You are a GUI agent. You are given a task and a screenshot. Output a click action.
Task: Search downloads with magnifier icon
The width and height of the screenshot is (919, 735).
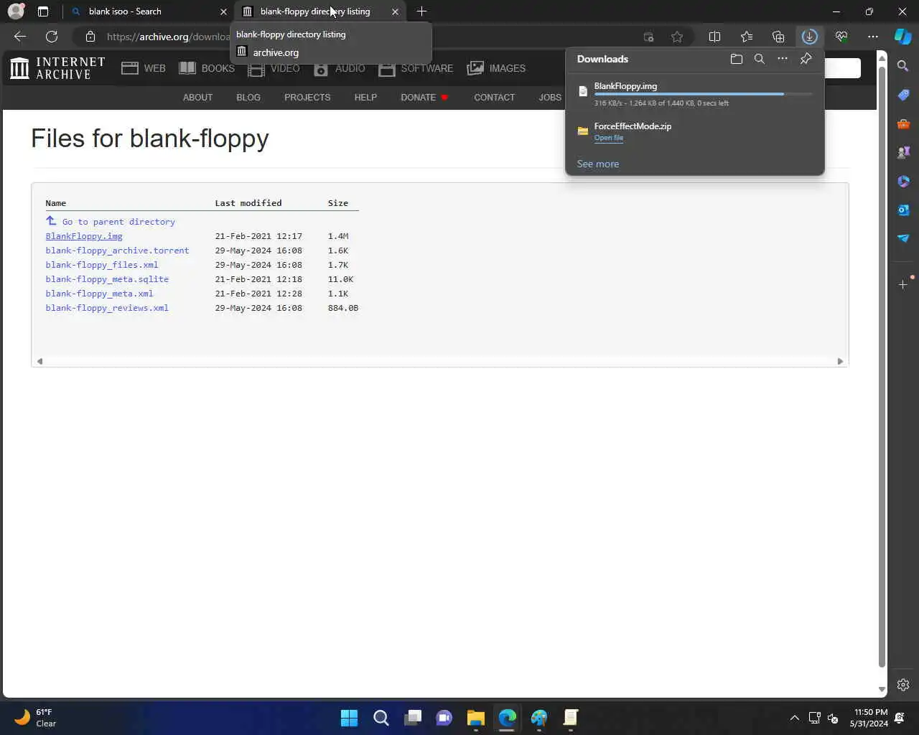(760, 59)
